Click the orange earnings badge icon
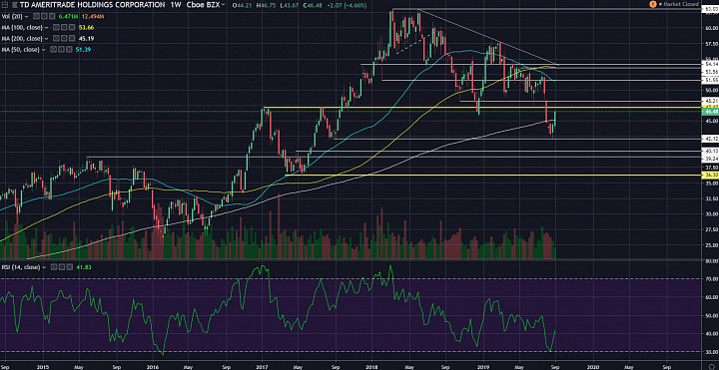This screenshot has width=719, height=370. point(653,4)
